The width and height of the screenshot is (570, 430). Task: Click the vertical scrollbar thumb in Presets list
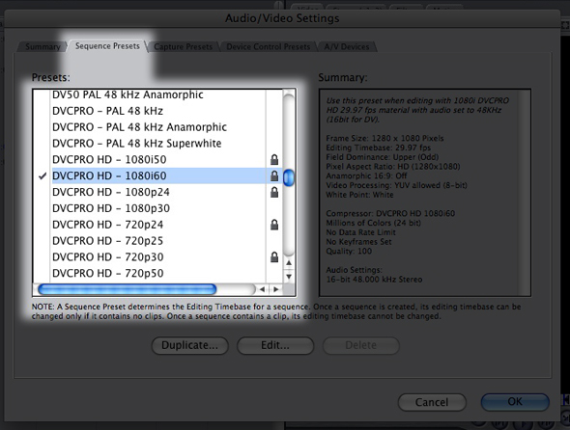pyautogui.click(x=289, y=177)
